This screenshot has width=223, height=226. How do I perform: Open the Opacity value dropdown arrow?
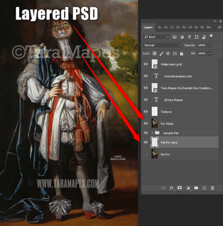[x=210, y=45]
